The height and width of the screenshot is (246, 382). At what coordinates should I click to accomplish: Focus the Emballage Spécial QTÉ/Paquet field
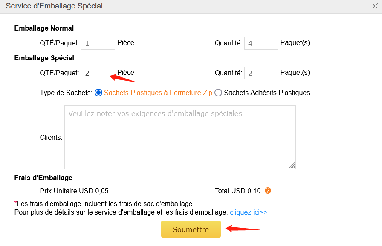pos(98,73)
